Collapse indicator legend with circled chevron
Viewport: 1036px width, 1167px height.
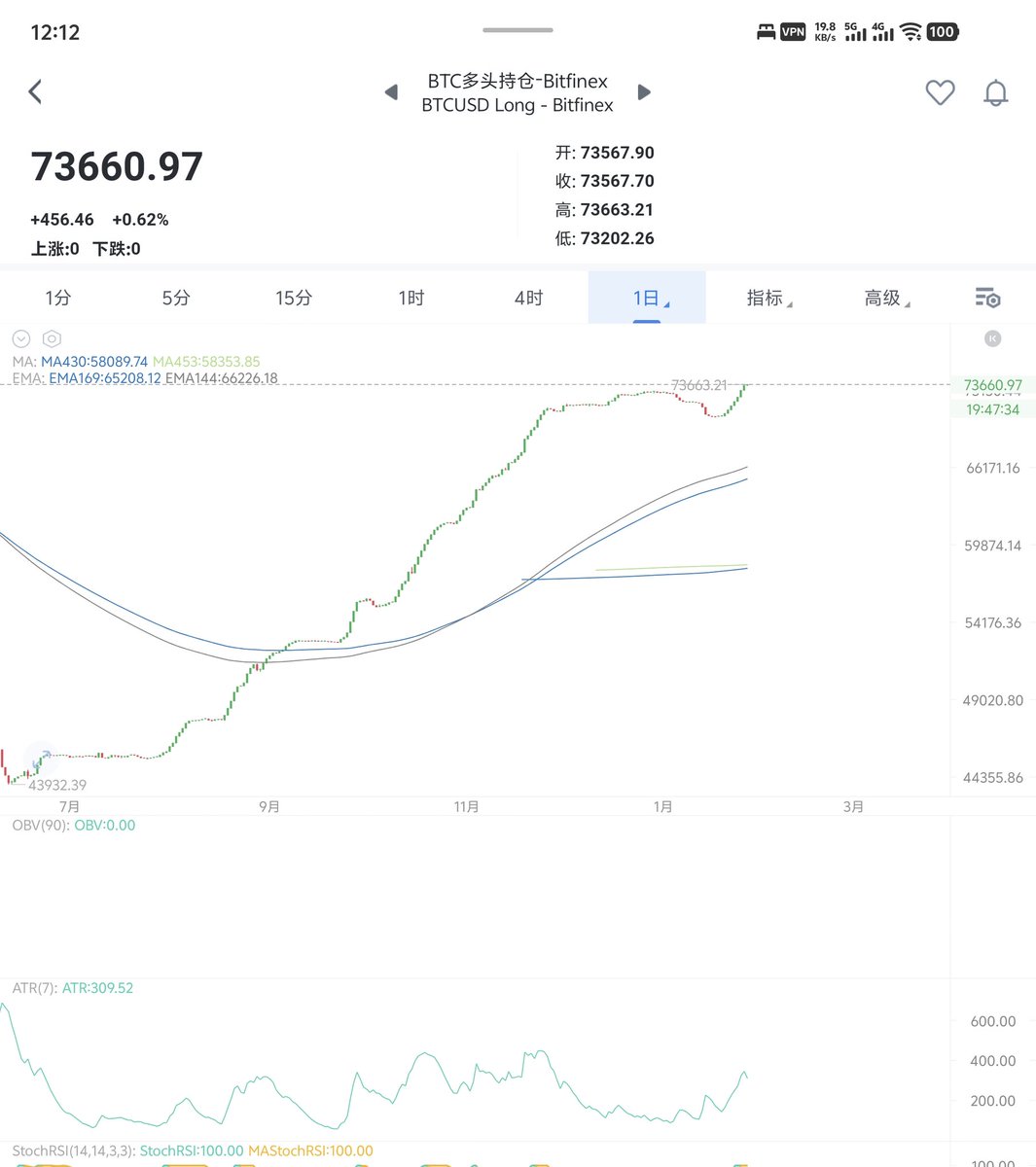(21, 338)
